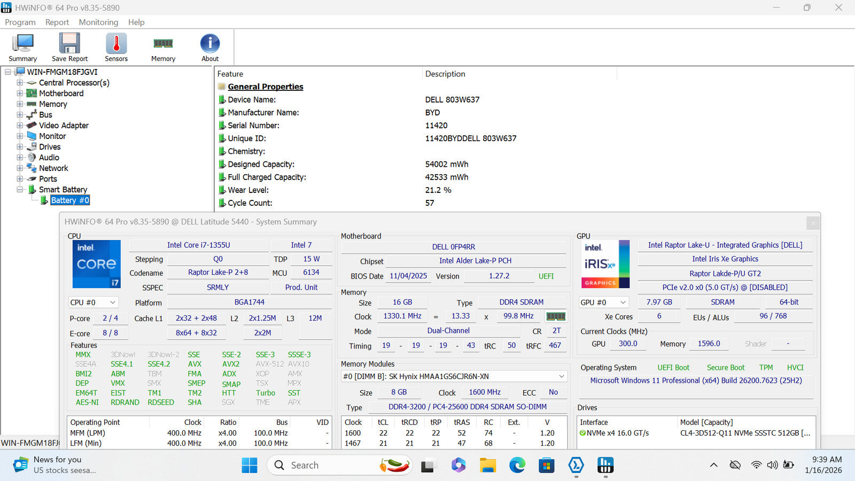
Task: Launch HWiNFO icon in the taskbar
Action: [605, 466]
